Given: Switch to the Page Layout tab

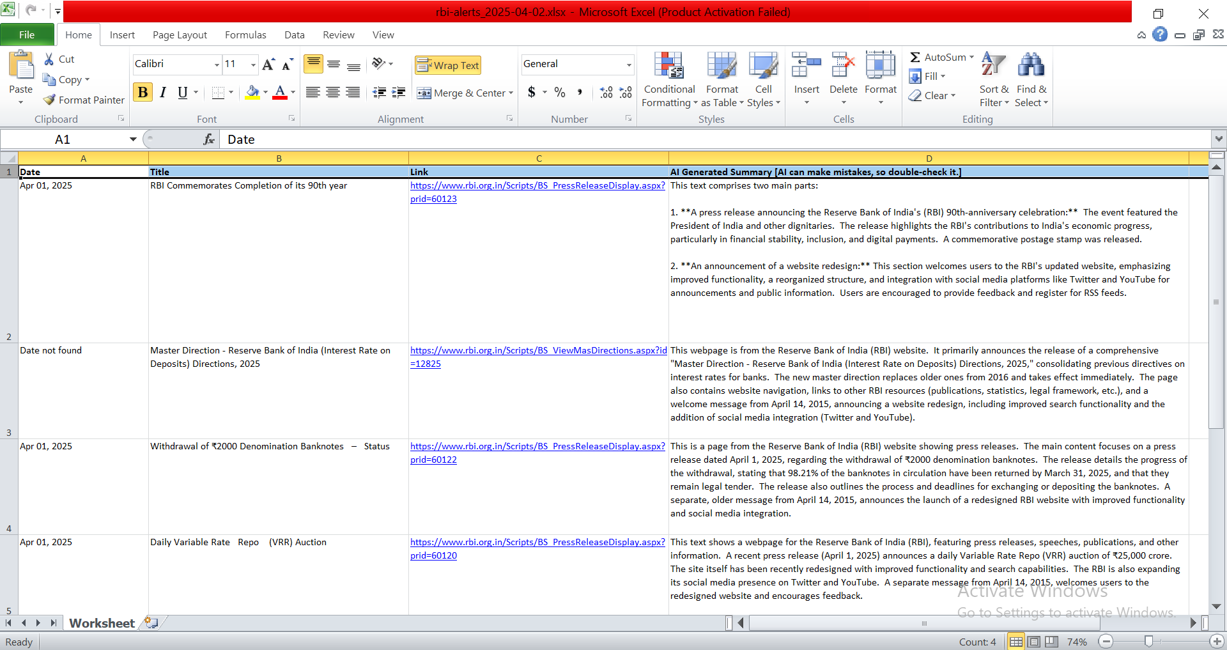Looking at the screenshot, I should point(180,35).
